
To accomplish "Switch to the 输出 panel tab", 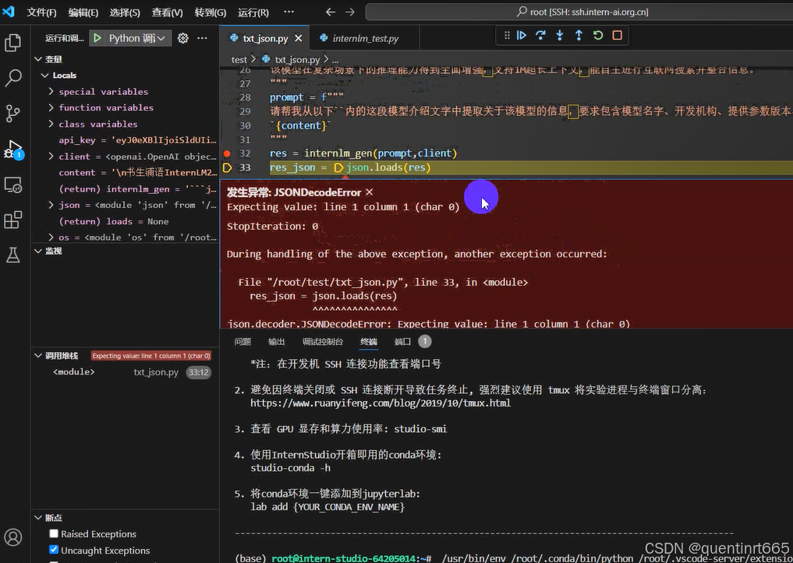I will (276, 342).
